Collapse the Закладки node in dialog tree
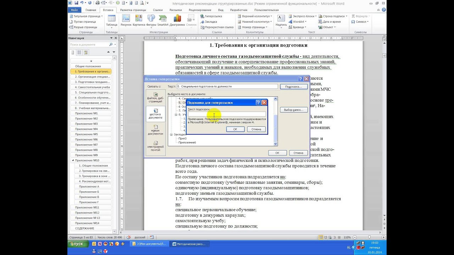The height and width of the screenshot is (255, 454). point(171,135)
